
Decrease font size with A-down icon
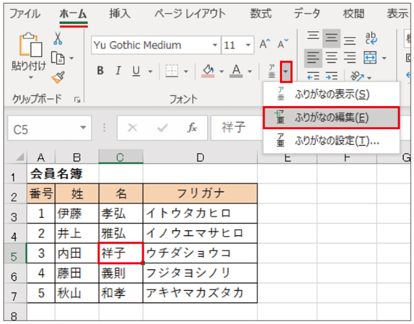(283, 44)
